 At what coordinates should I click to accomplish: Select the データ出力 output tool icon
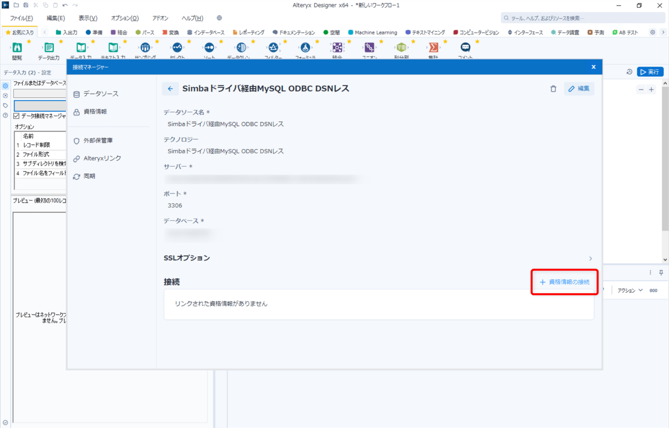49,47
